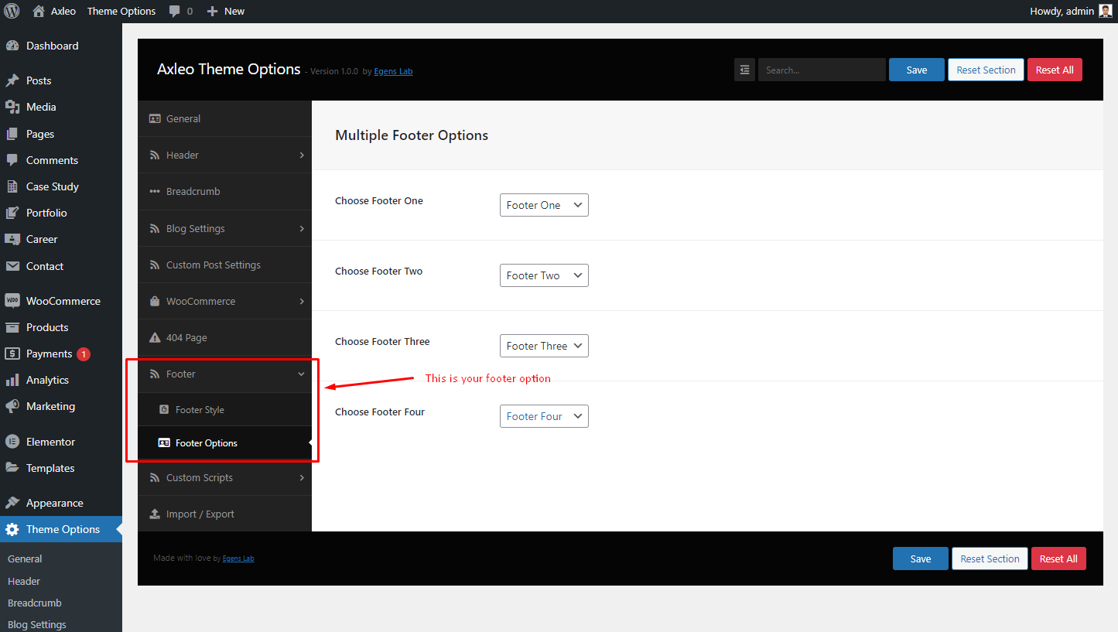Click the Appearance paintbrush icon

[x=12, y=503]
